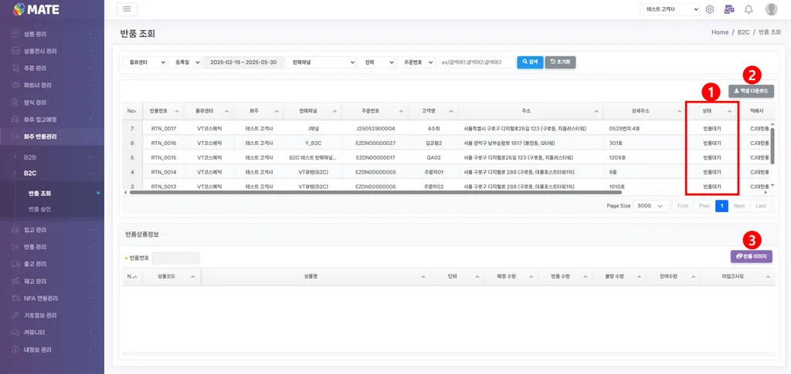Open the 물류센터 dropdown filter

(144, 62)
